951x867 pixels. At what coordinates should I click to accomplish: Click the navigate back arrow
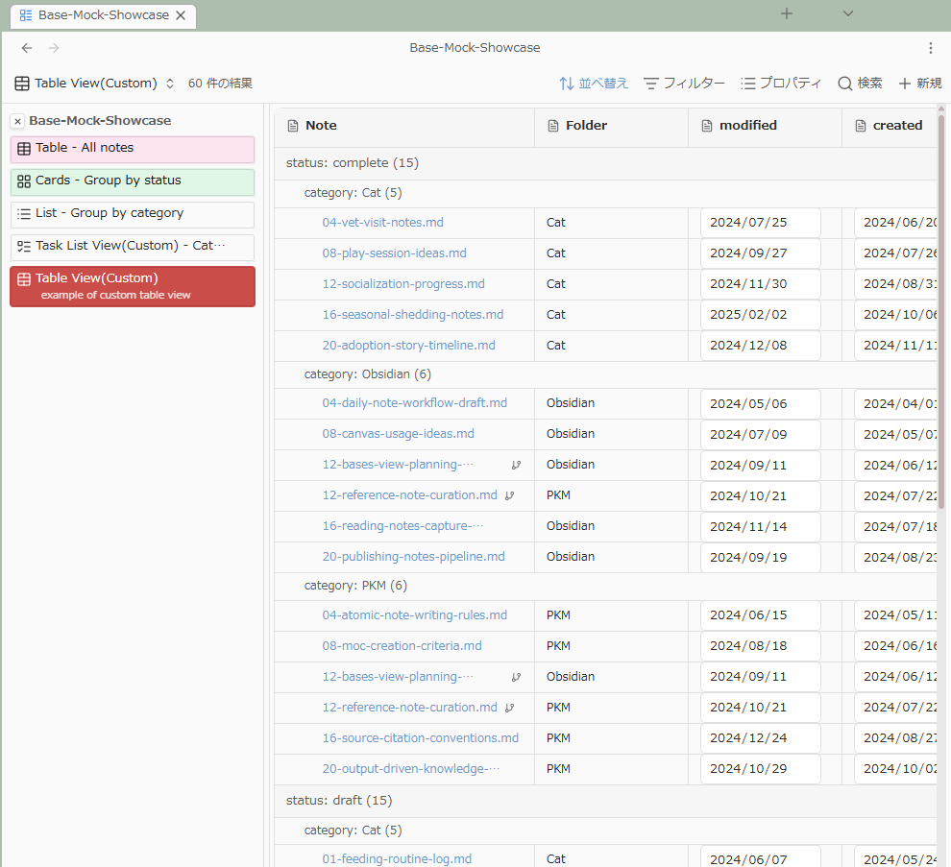27,48
